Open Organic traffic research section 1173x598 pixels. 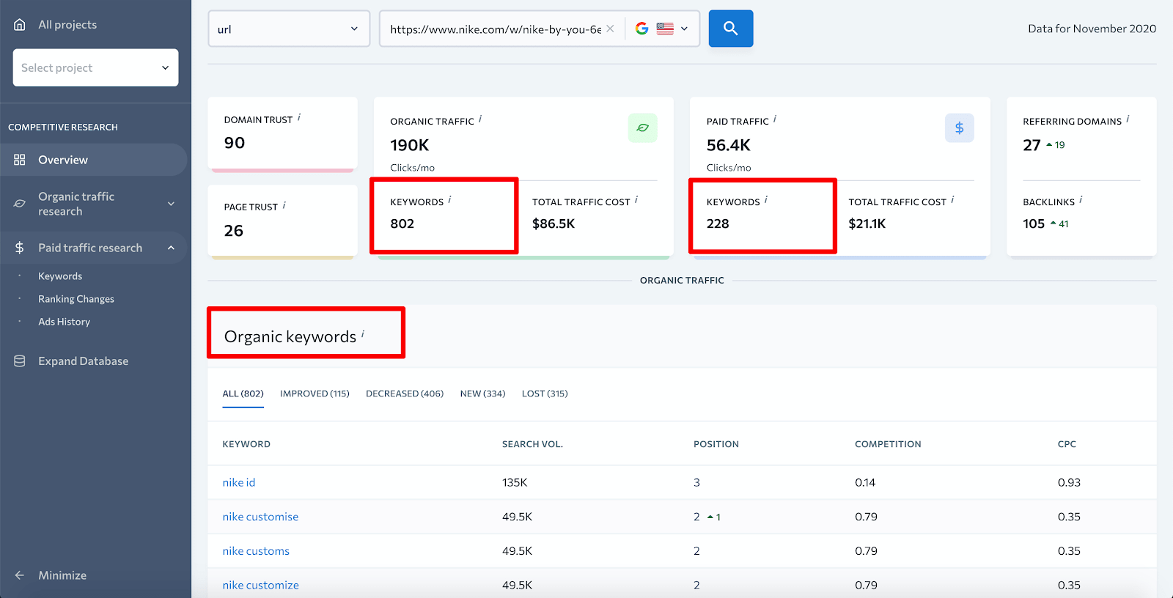[76, 204]
